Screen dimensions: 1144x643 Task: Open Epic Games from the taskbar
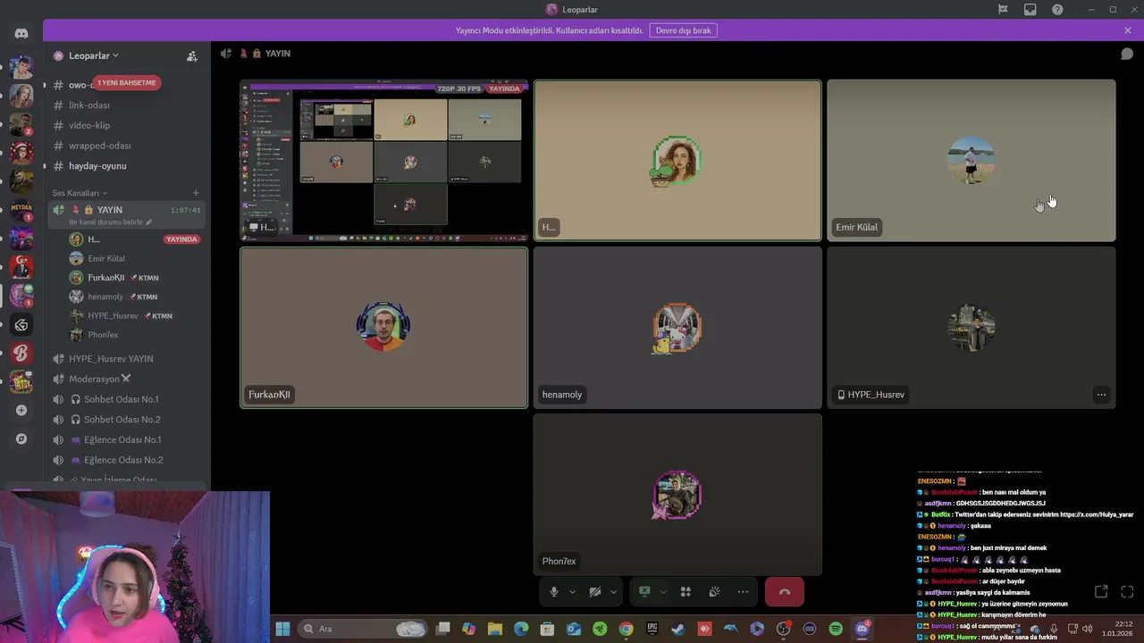(x=652, y=629)
